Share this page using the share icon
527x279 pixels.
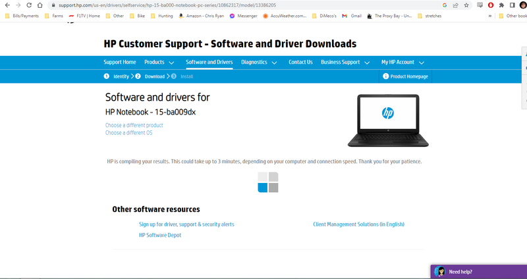(x=455, y=5)
